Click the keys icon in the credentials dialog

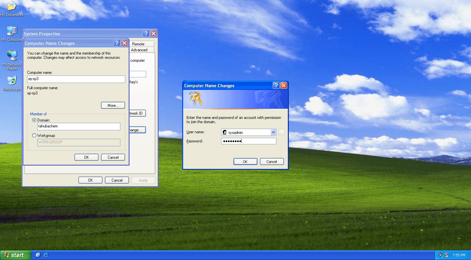coord(196,99)
